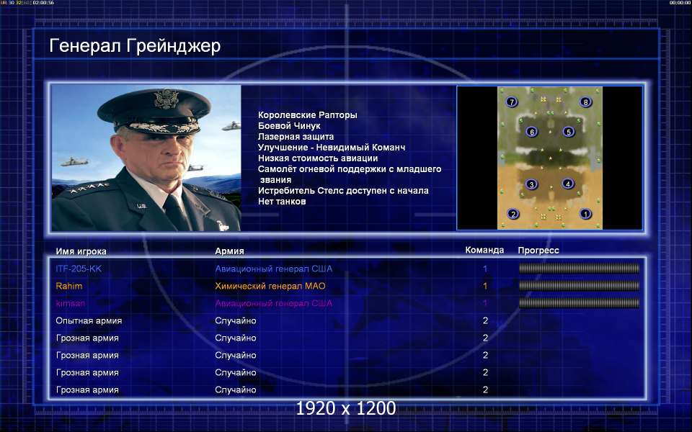Click the 'Опытная армия' player entry

(89, 320)
